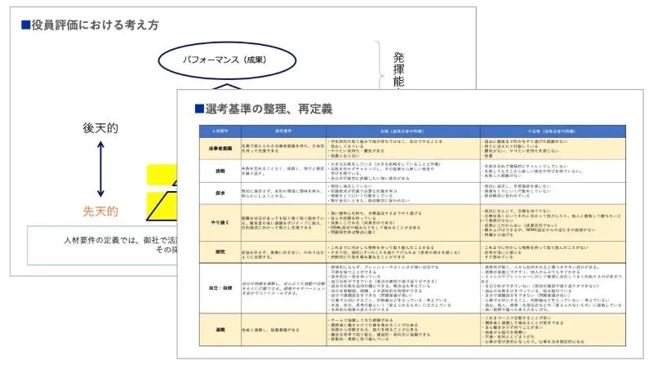Click the text box starting 人材要件の定義では
The width and height of the screenshot is (653, 365).
[102, 246]
